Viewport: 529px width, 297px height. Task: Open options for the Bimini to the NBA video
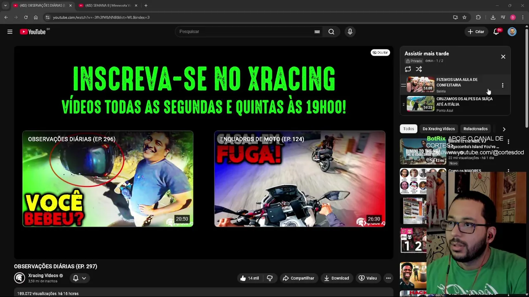(508, 141)
